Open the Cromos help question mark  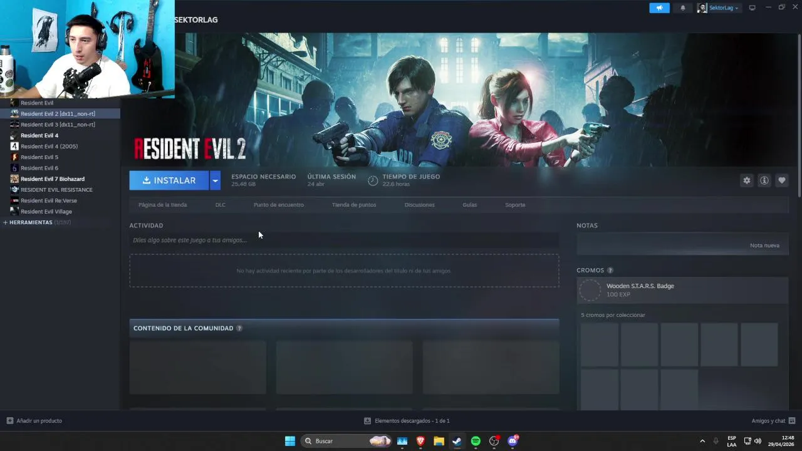click(x=610, y=271)
